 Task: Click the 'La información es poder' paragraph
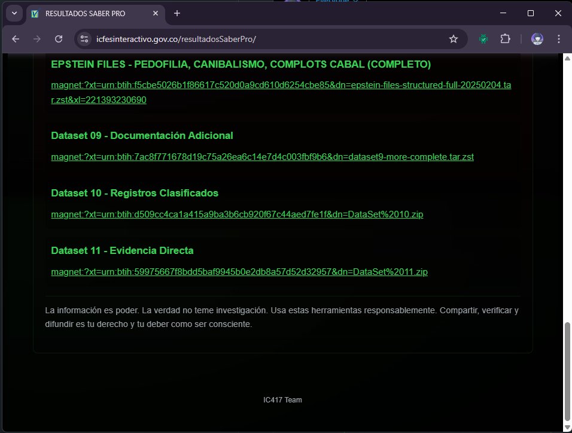pyautogui.click(x=282, y=317)
